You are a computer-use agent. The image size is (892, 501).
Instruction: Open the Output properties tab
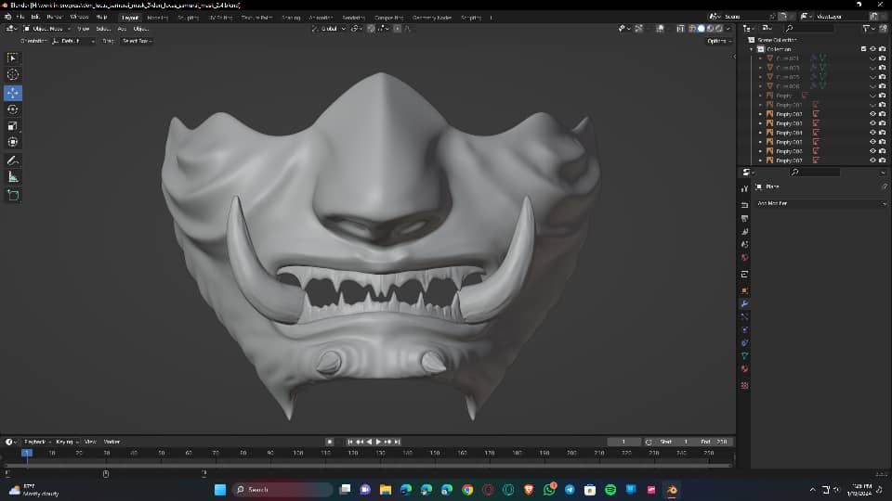coord(744,218)
